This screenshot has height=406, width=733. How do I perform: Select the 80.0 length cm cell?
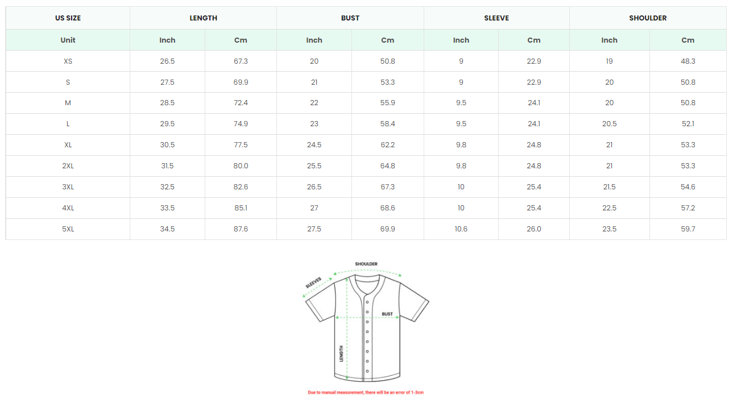tap(241, 166)
